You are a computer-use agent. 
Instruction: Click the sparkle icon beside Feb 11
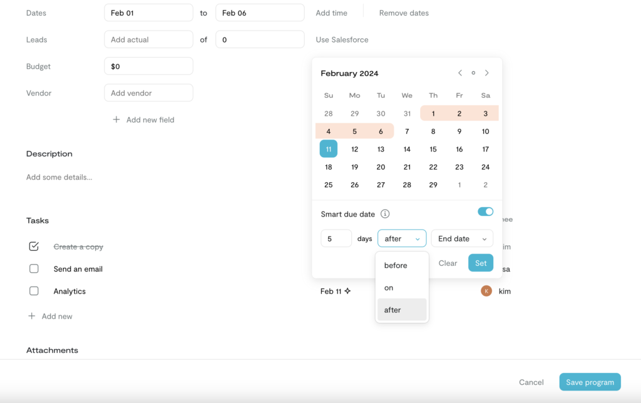[x=347, y=291]
